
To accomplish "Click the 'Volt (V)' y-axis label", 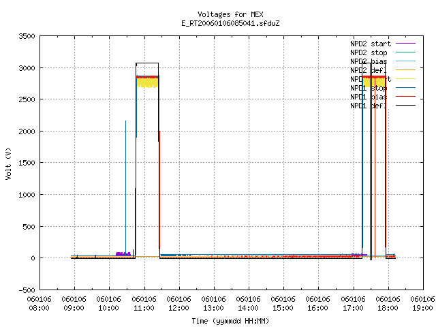I will [x=8, y=163].
